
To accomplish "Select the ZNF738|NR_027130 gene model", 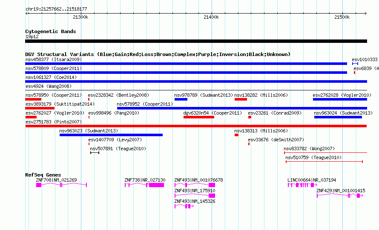I will [x=144, y=185].
